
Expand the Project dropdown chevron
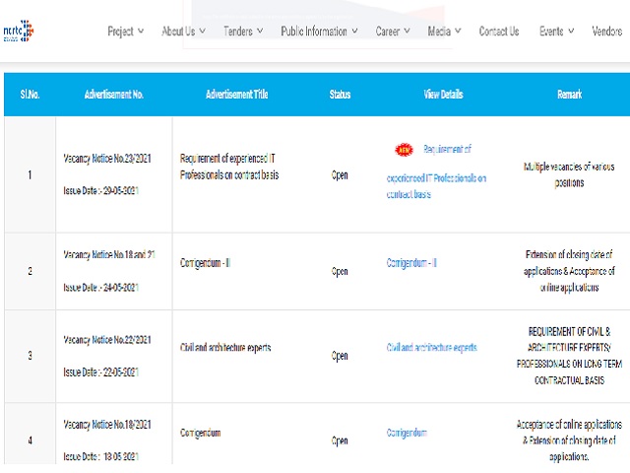pyautogui.click(x=141, y=31)
